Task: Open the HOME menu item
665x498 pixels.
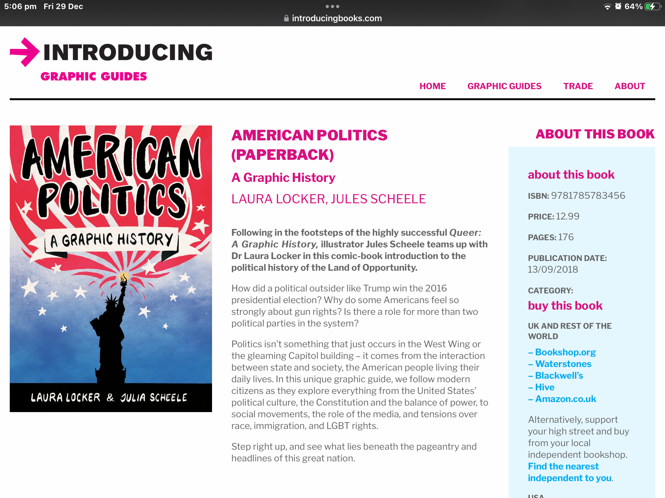Action: point(433,86)
